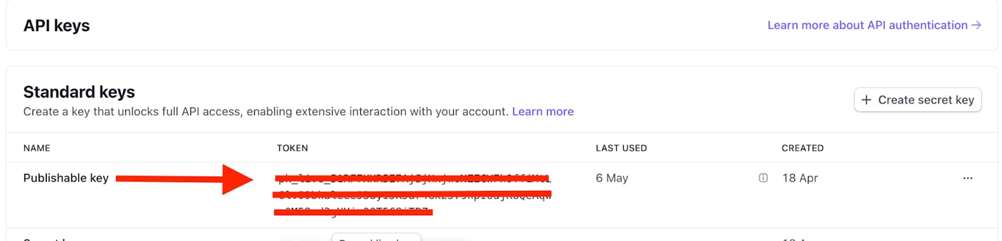Screen dimensions: 1002x241
Task: Click the red arrow pointing at the token
Action: [x=185, y=180]
